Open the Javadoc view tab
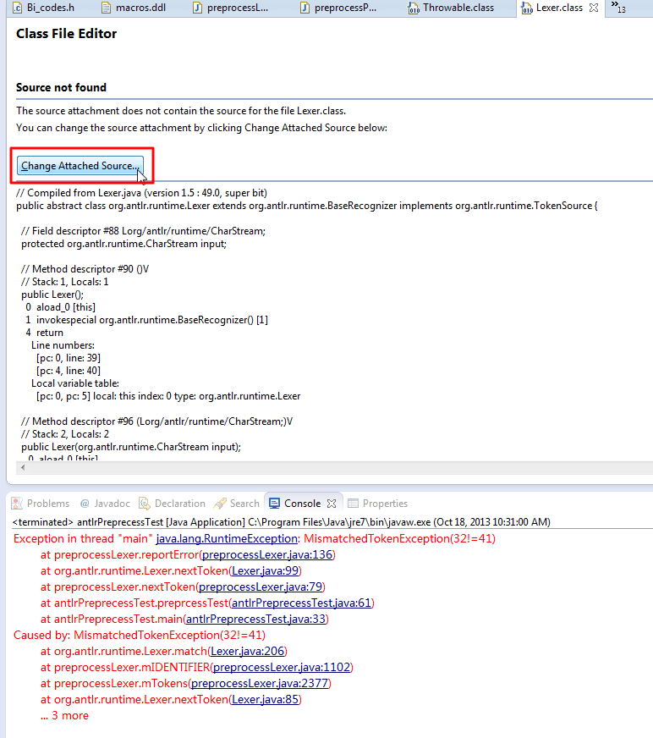Screen dimensions: 653x738 (105, 503)
